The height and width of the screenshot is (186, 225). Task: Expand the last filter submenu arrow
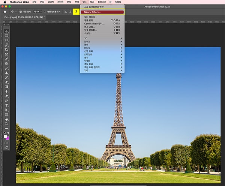(x=121, y=70)
